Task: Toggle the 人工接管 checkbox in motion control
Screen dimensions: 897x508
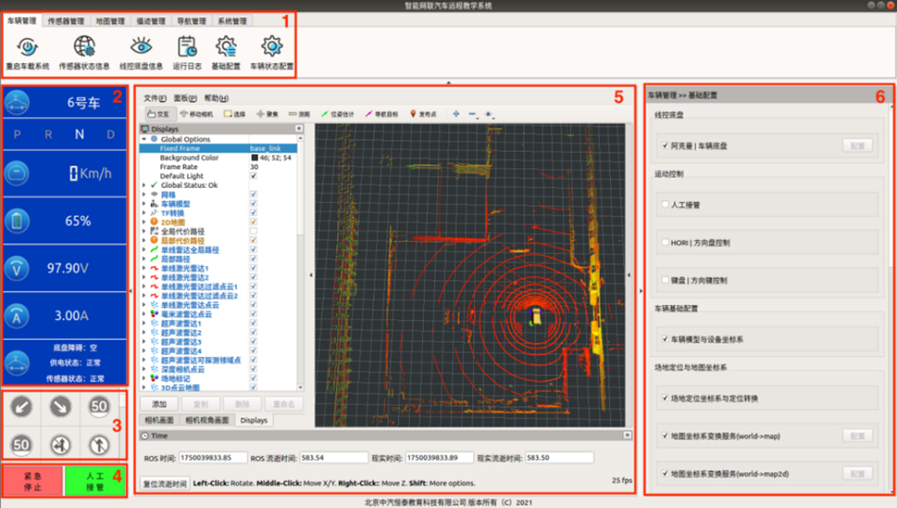Action: 666,203
